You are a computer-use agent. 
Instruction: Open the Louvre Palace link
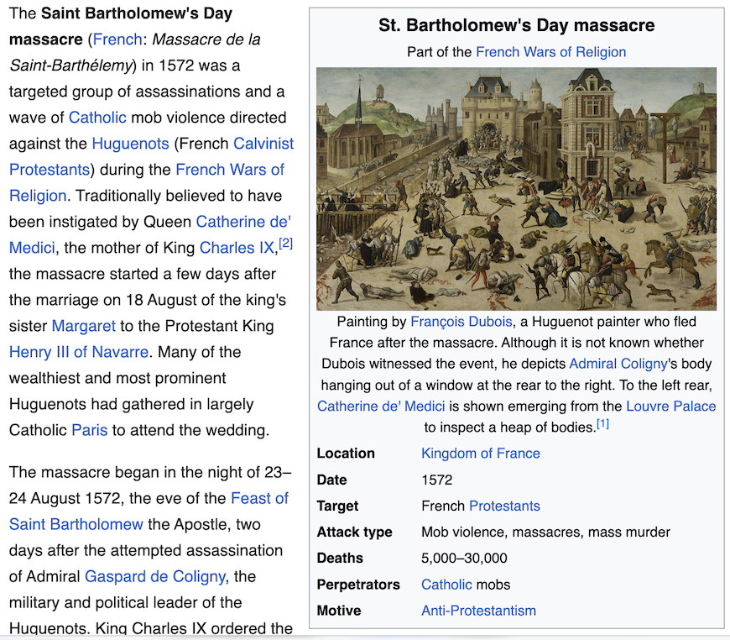point(671,406)
